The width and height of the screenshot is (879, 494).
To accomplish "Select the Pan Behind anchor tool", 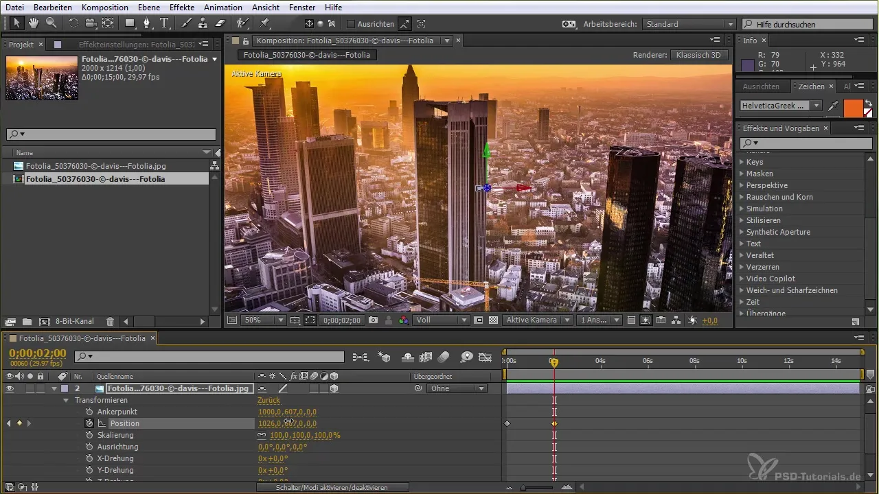I will (108, 23).
